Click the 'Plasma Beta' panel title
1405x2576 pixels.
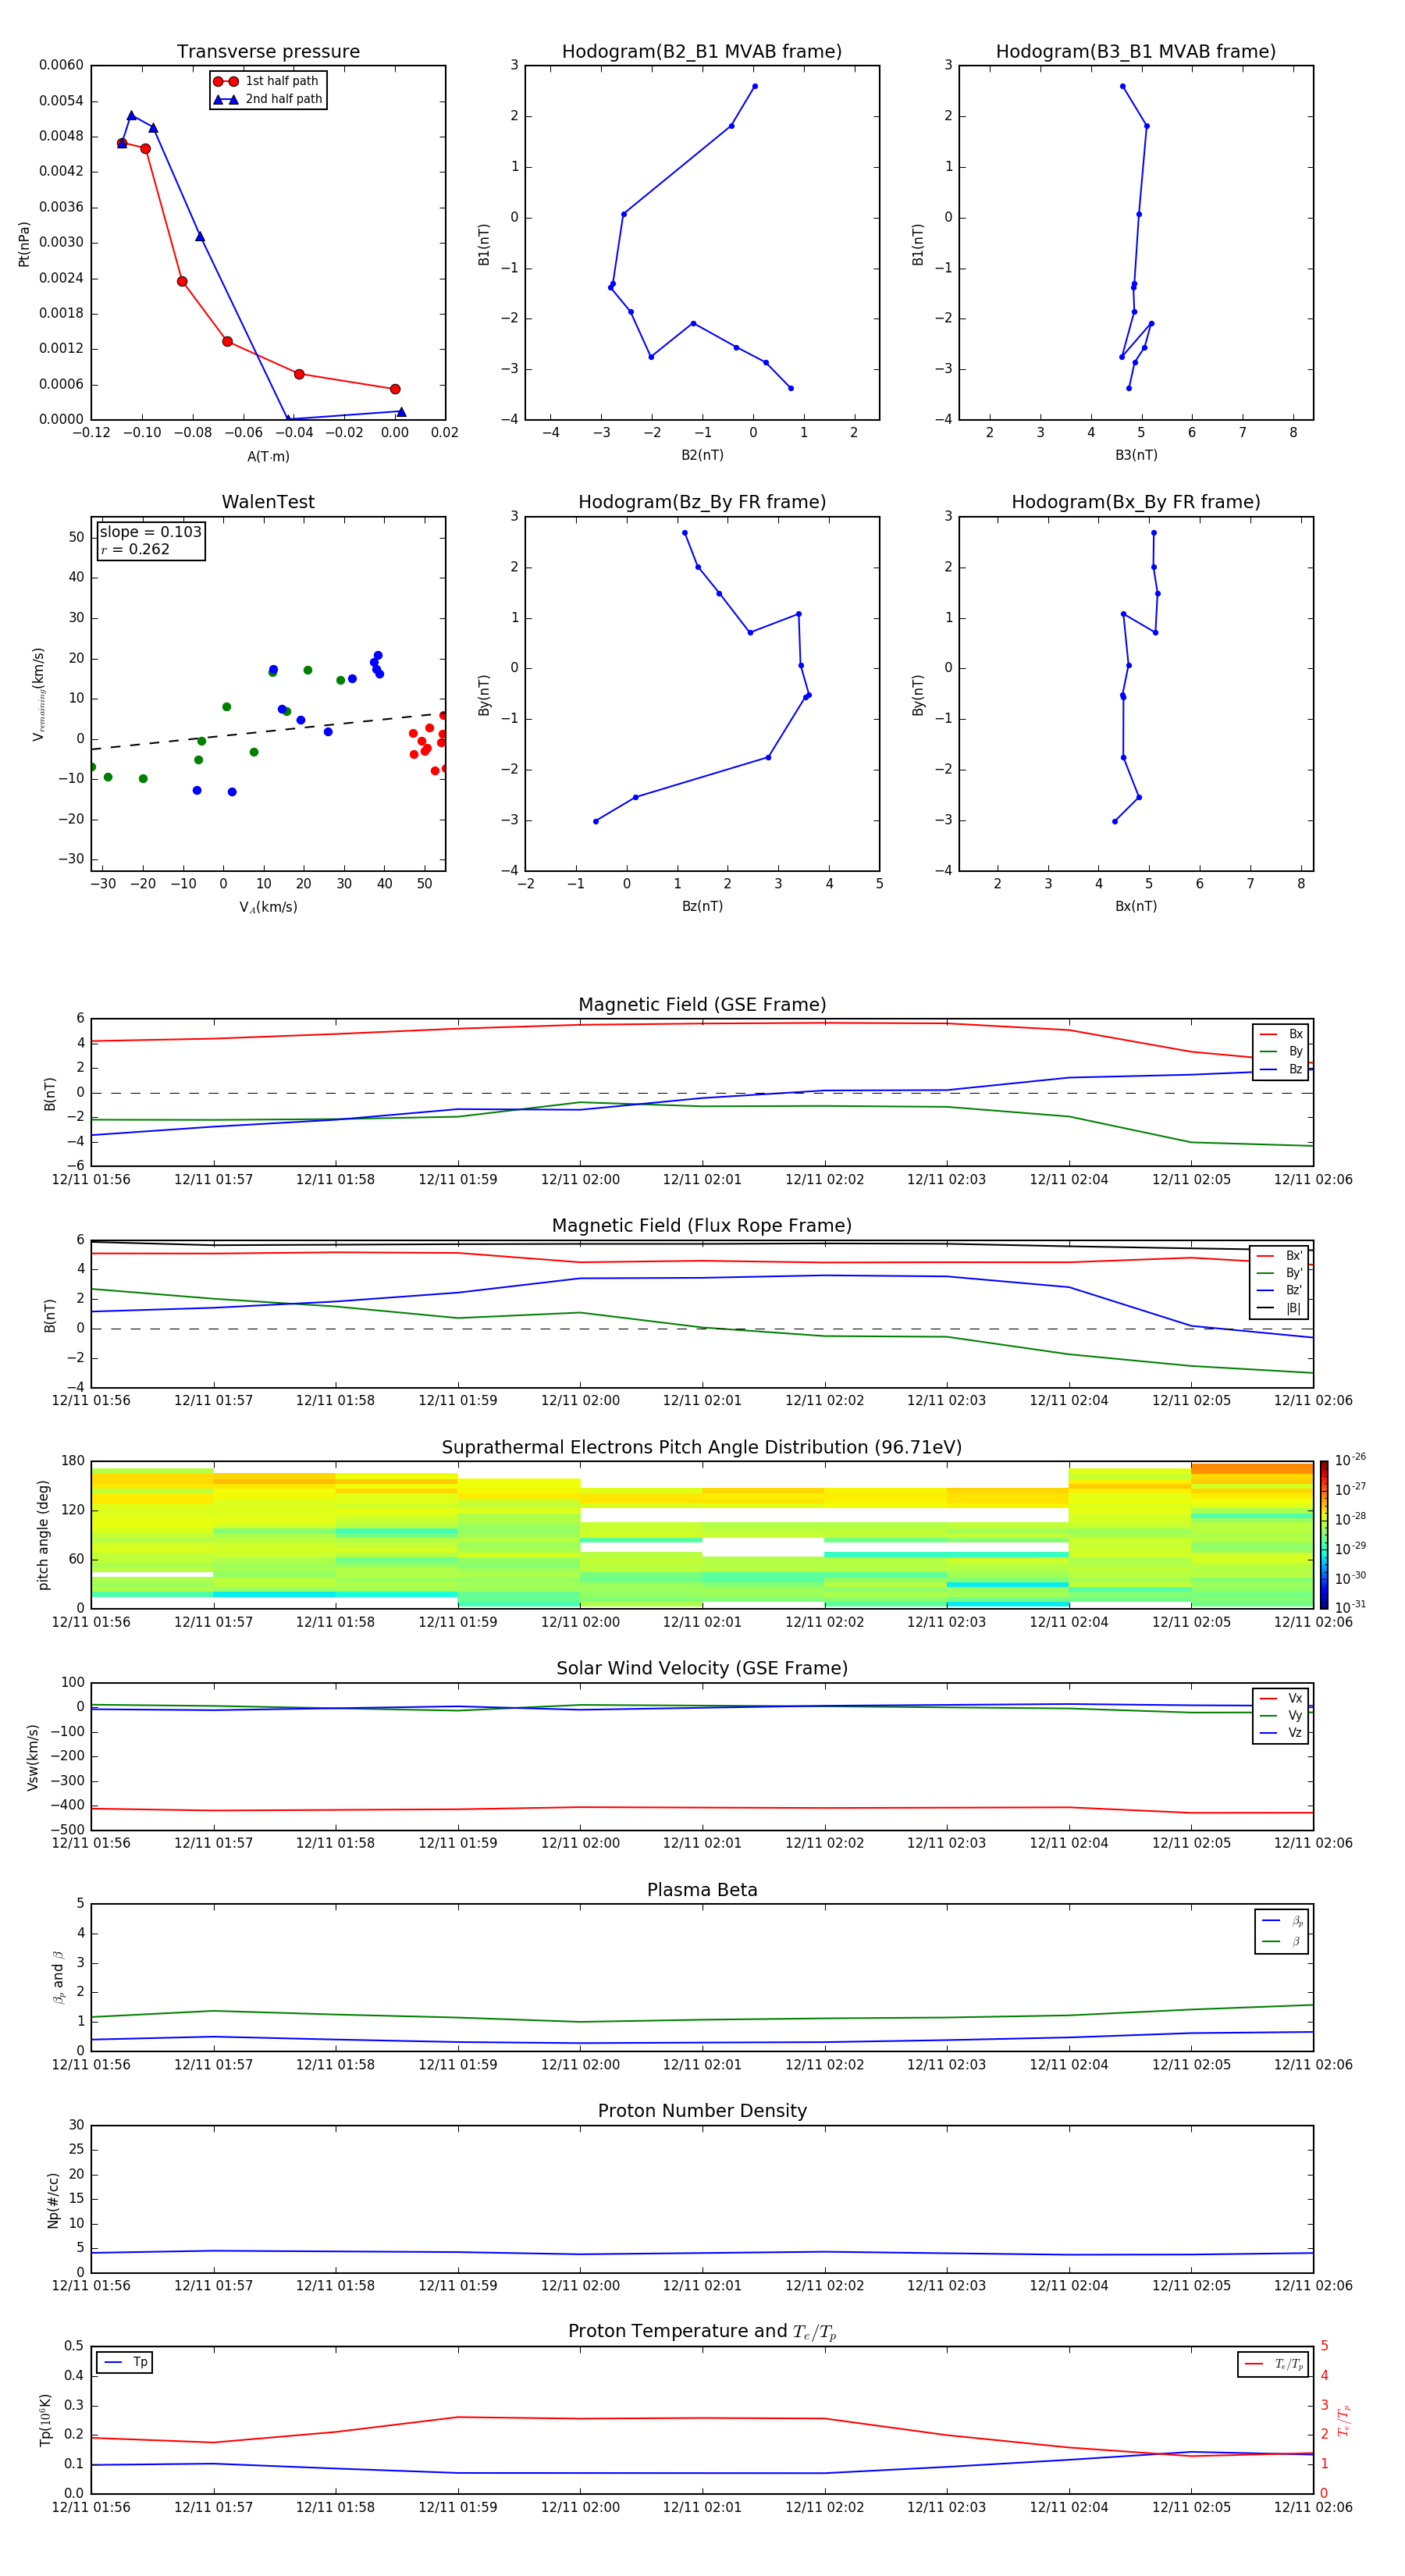702,1890
